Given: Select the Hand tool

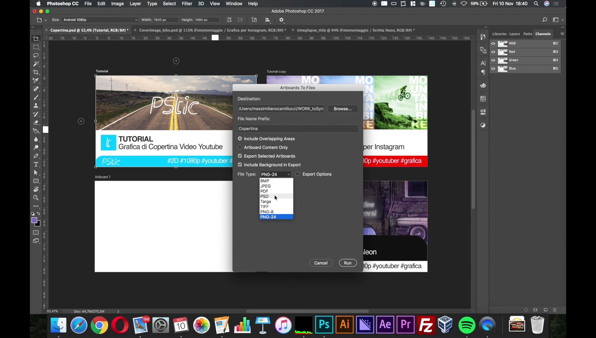Looking at the screenshot, I should click(x=36, y=189).
